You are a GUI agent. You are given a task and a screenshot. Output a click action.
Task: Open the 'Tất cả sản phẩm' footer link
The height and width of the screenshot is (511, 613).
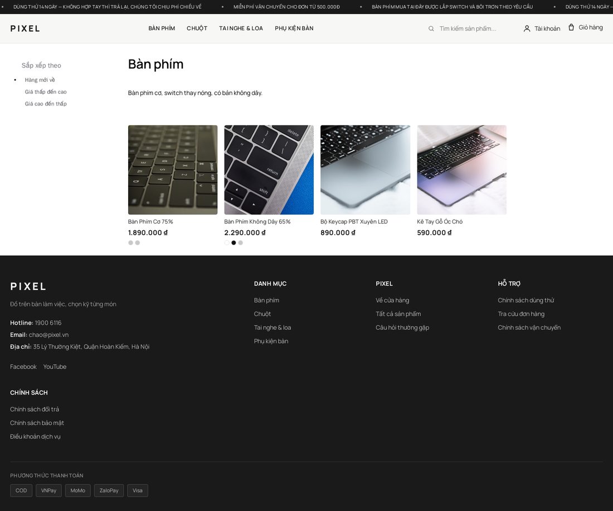(398, 314)
